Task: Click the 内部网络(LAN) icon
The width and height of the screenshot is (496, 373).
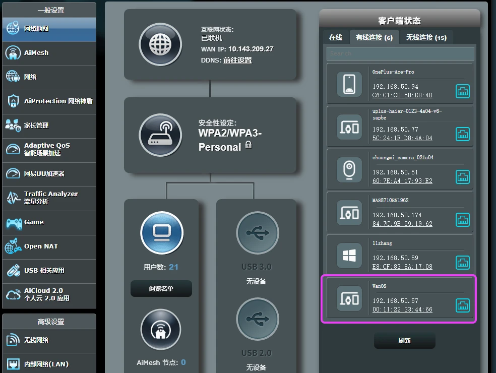Action: click(x=13, y=364)
